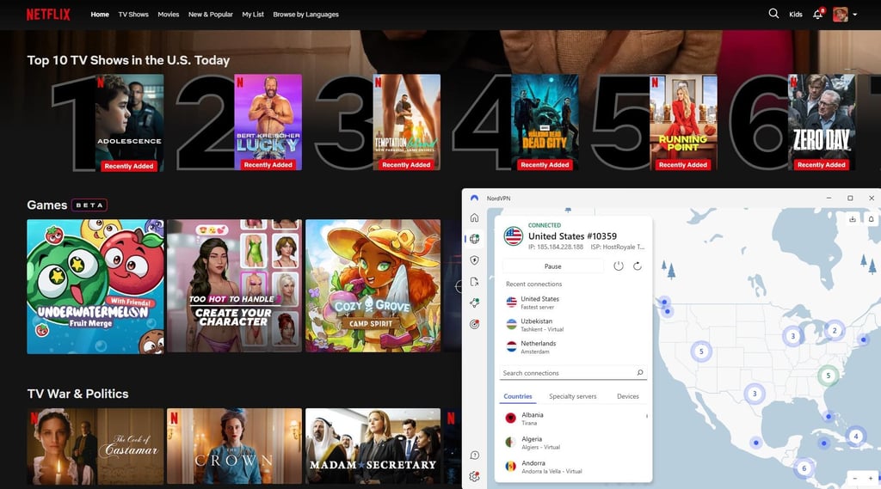The image size is (881, 489).
Task: Zoom in the NordVPN map
Action: (x=871, y=479)
